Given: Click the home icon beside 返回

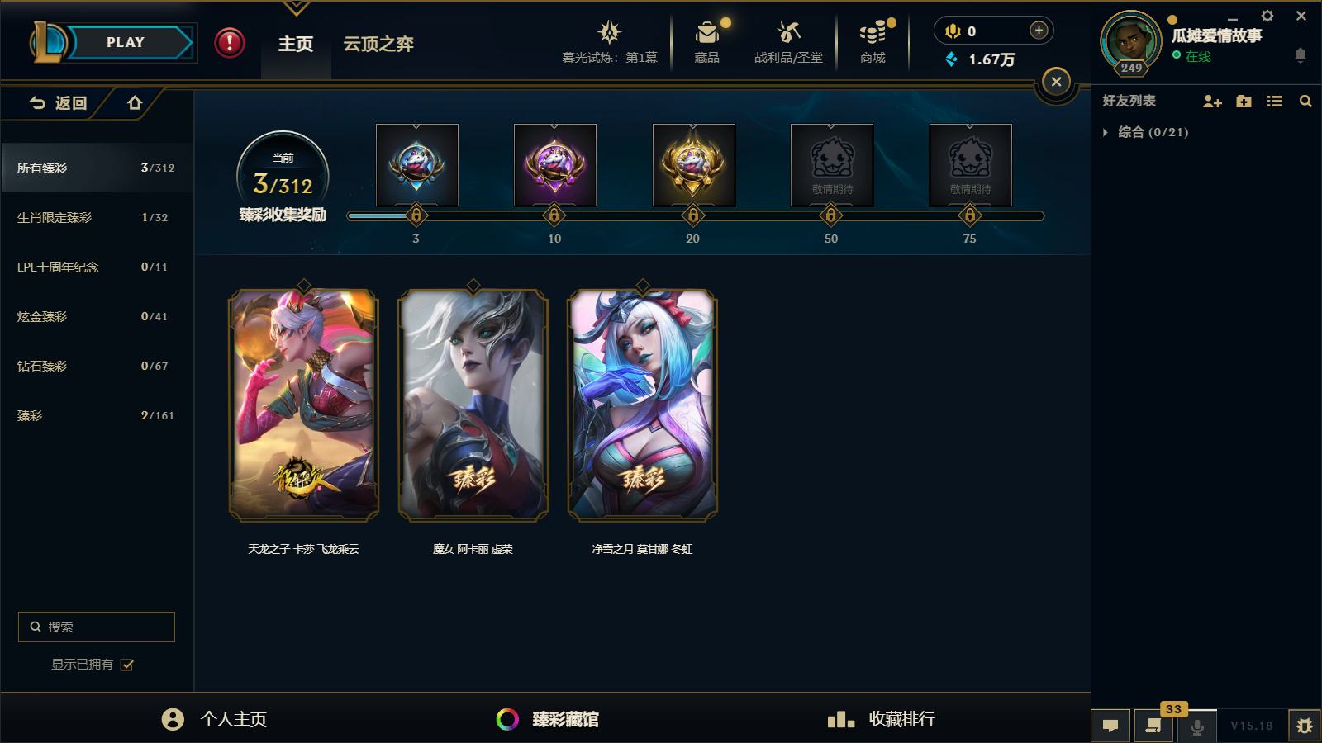Looking at the screenshot, I should tap(135, 103).
